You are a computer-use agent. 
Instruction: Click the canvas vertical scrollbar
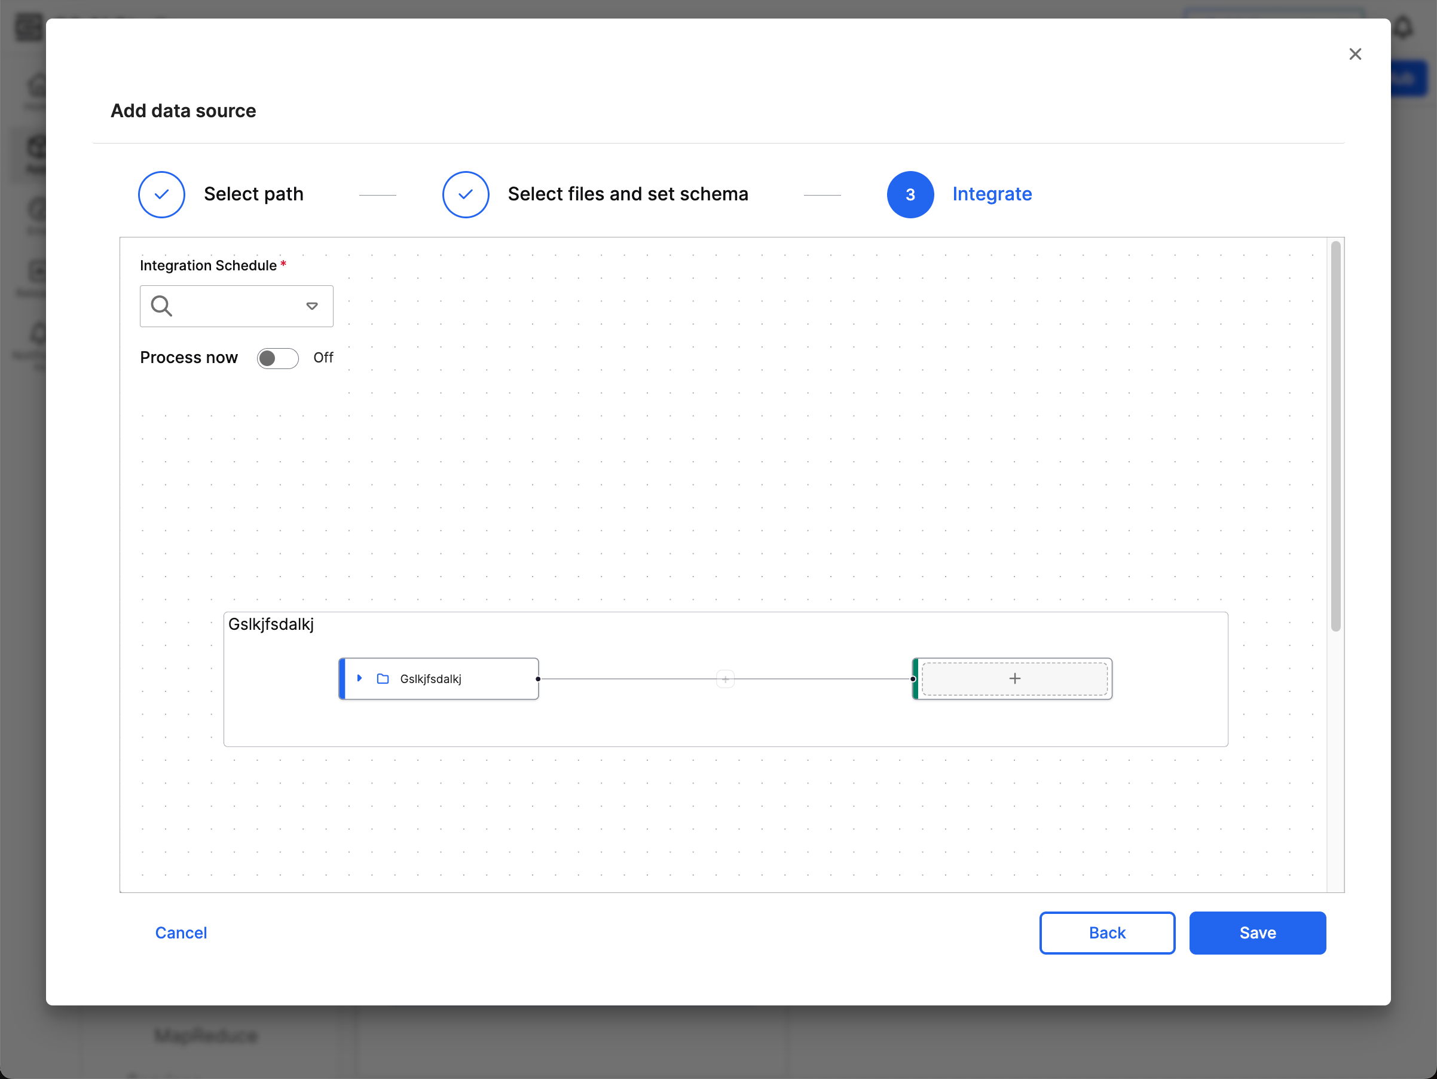1335,435
